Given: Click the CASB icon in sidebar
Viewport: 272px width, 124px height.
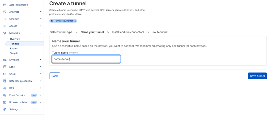Looking at the screenshot, I should (x=5, y=74).
